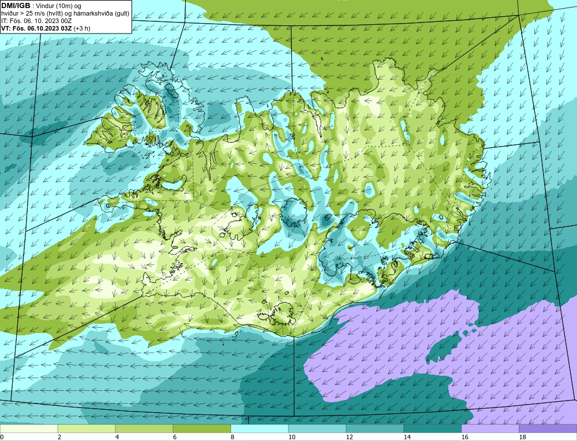Click the legend value '18'
This screenshot has width=577, height=441.
point(523,437)
